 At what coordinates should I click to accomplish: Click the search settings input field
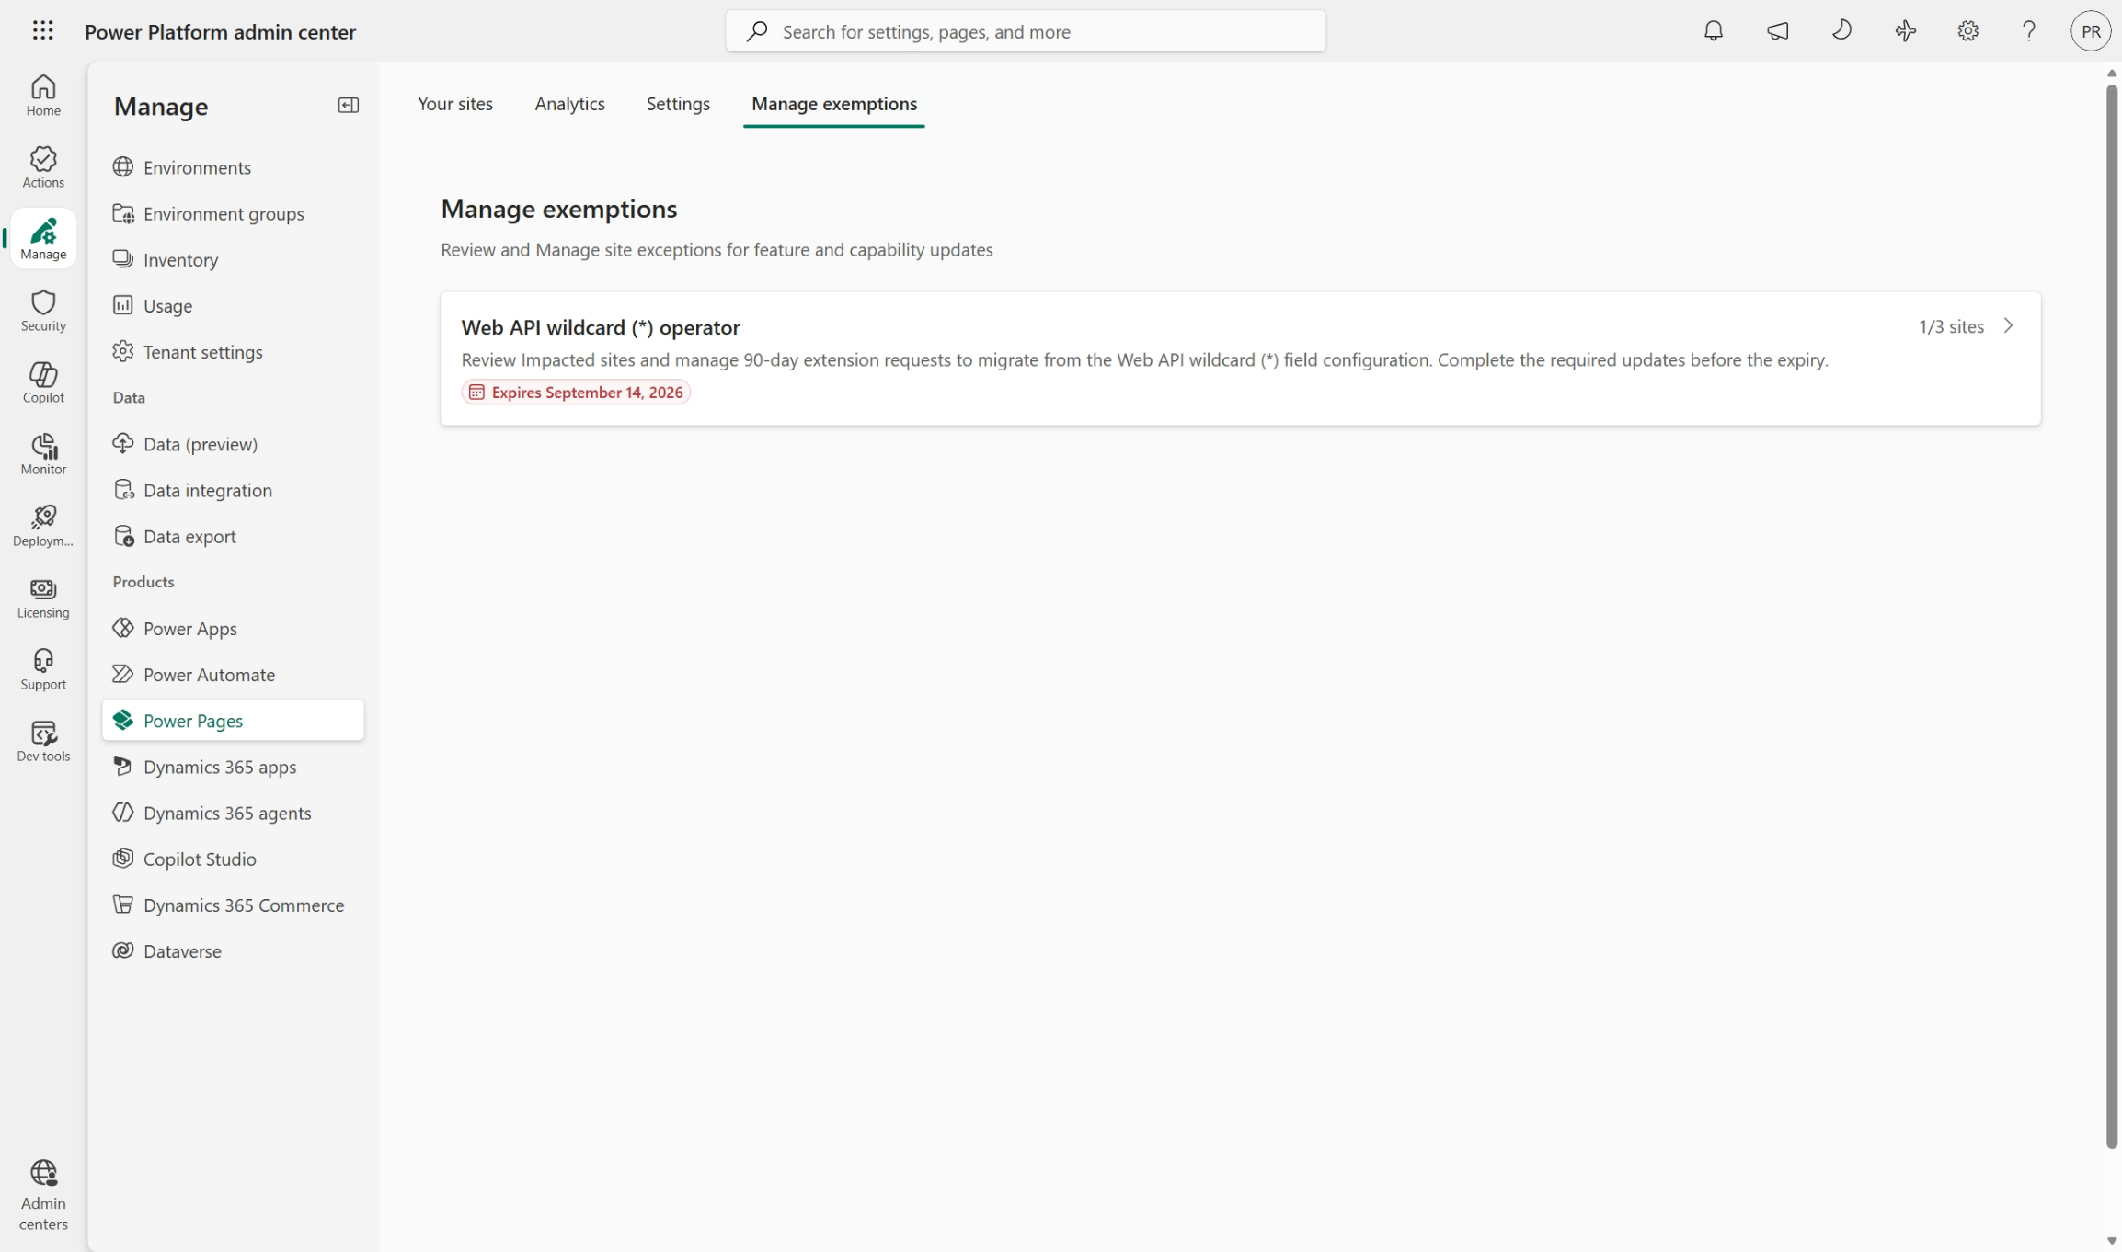[1026, 31]
